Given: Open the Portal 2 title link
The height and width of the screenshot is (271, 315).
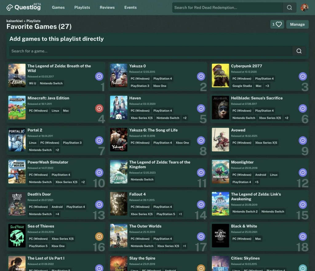Looking at the screenshot, I should click(x=35, y=130).
